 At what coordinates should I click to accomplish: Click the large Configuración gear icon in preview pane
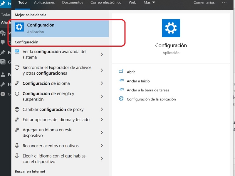point(171,28)
